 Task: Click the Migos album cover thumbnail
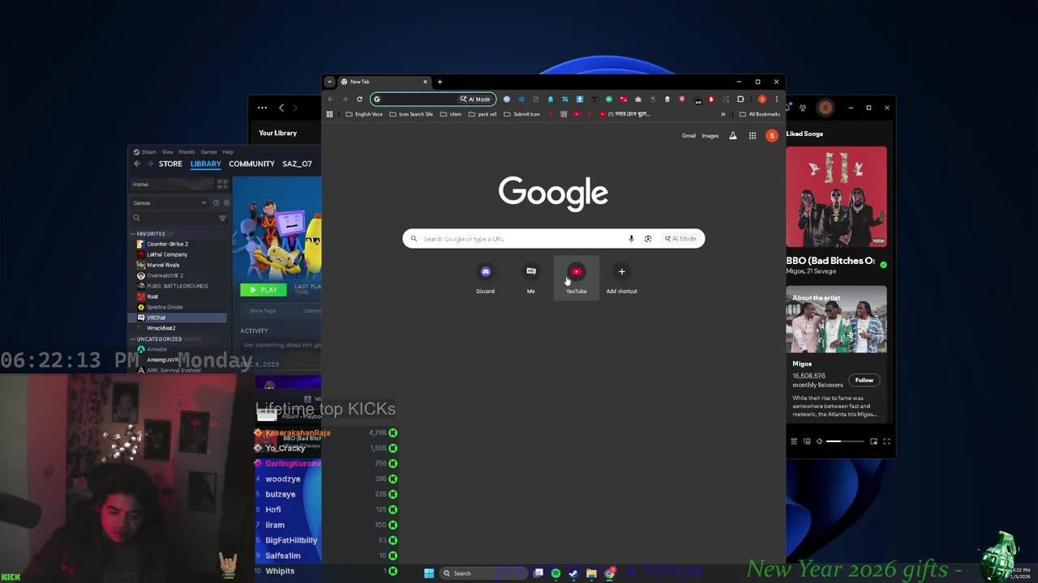(836, 197)
